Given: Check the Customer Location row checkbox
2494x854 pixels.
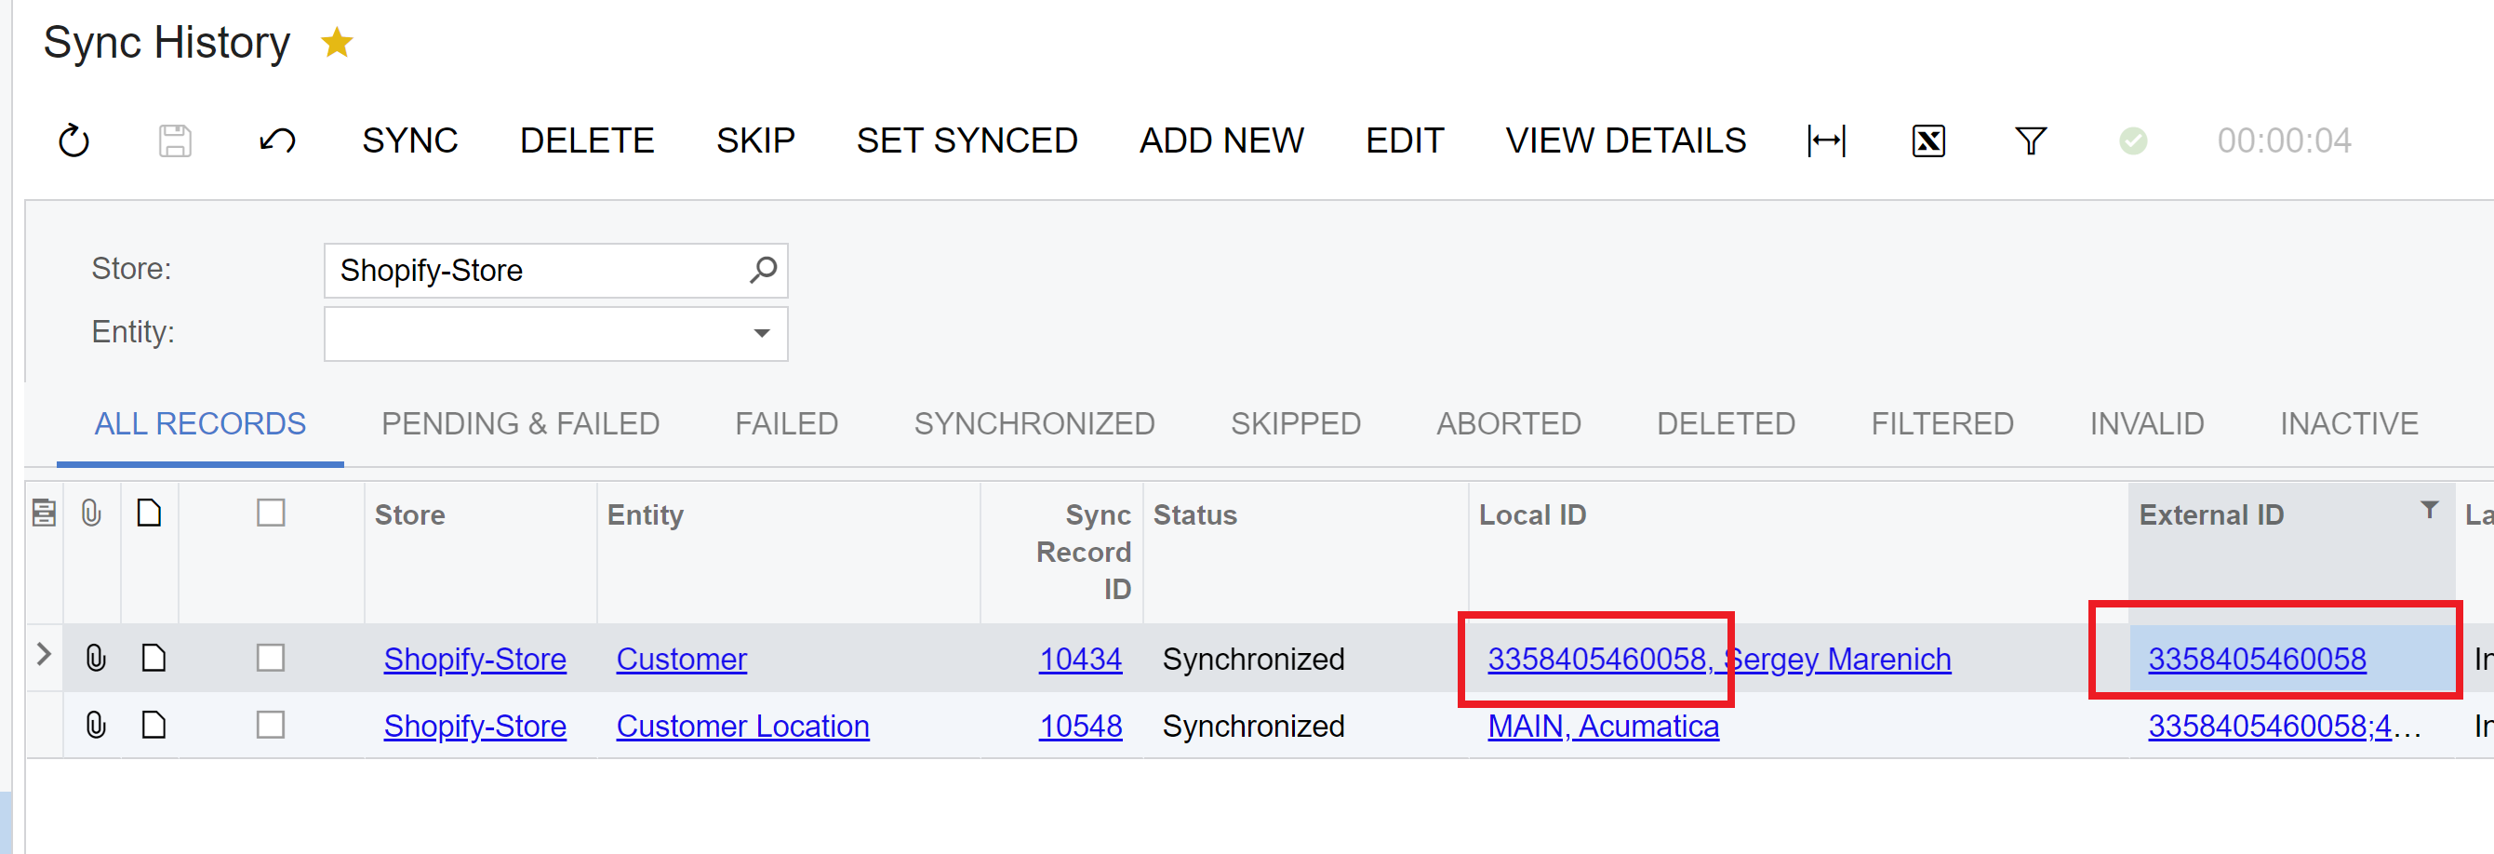Looking at the screenshot, I should tap(271, 726).
